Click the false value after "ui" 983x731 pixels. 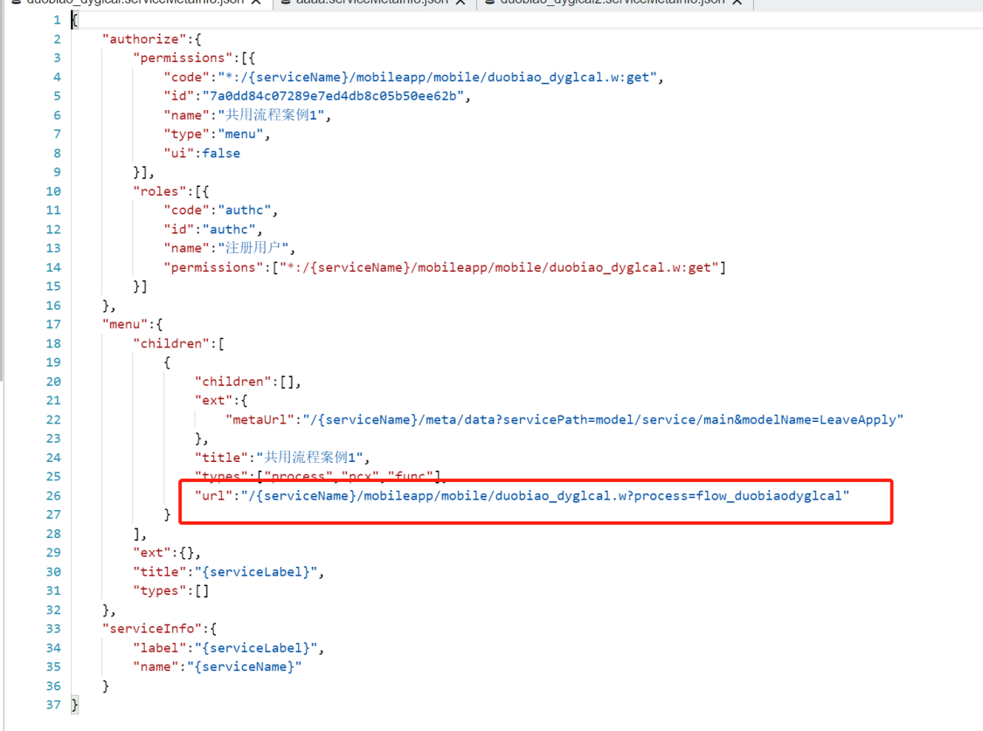[x=221, y=154]
